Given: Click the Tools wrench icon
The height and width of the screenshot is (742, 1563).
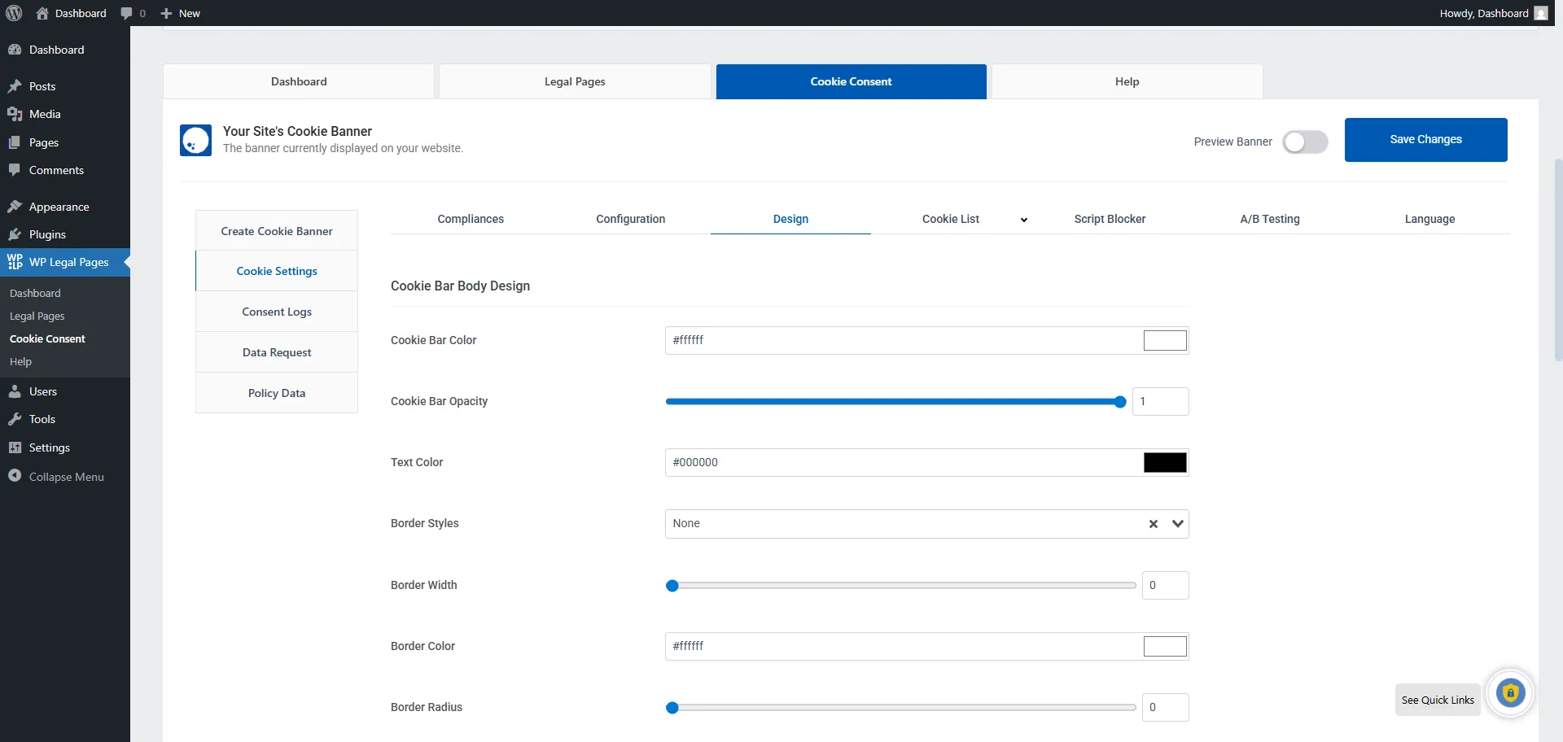Looking at the screenshot, I should pos(15,419).
